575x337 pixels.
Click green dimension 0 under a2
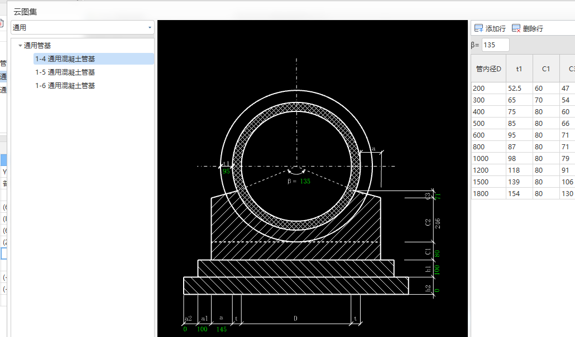(185, 329)
